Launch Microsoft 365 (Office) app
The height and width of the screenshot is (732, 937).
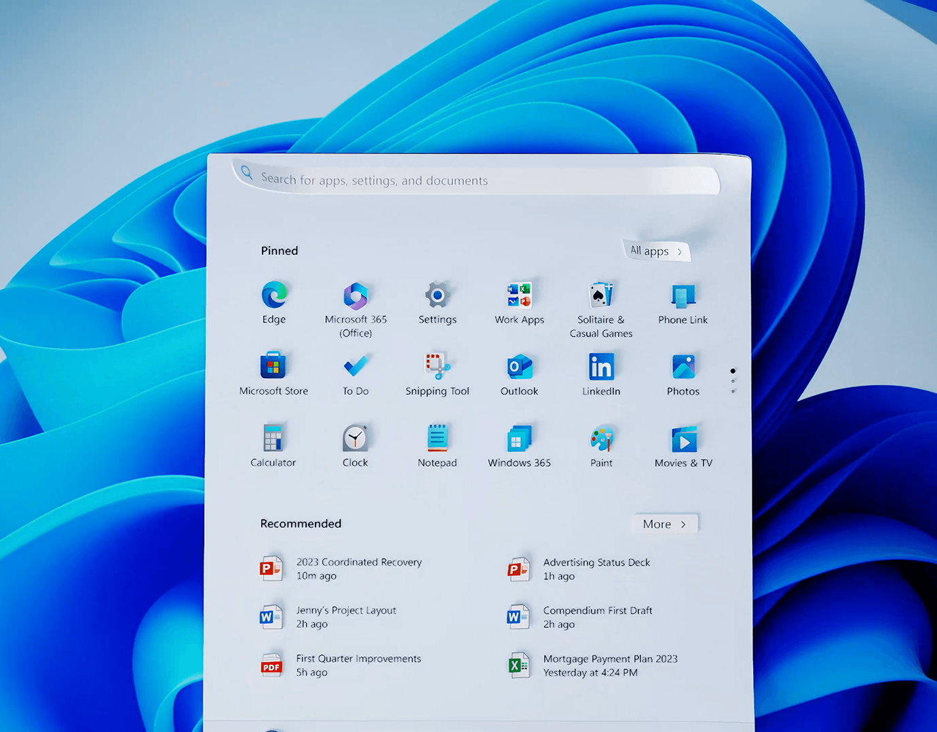click(x=356, y=296)
